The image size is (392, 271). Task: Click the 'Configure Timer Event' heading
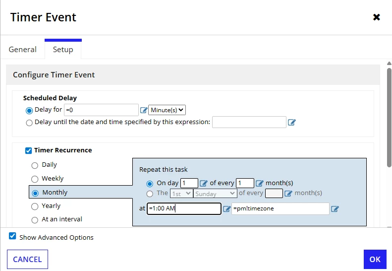tap(54, 75)
